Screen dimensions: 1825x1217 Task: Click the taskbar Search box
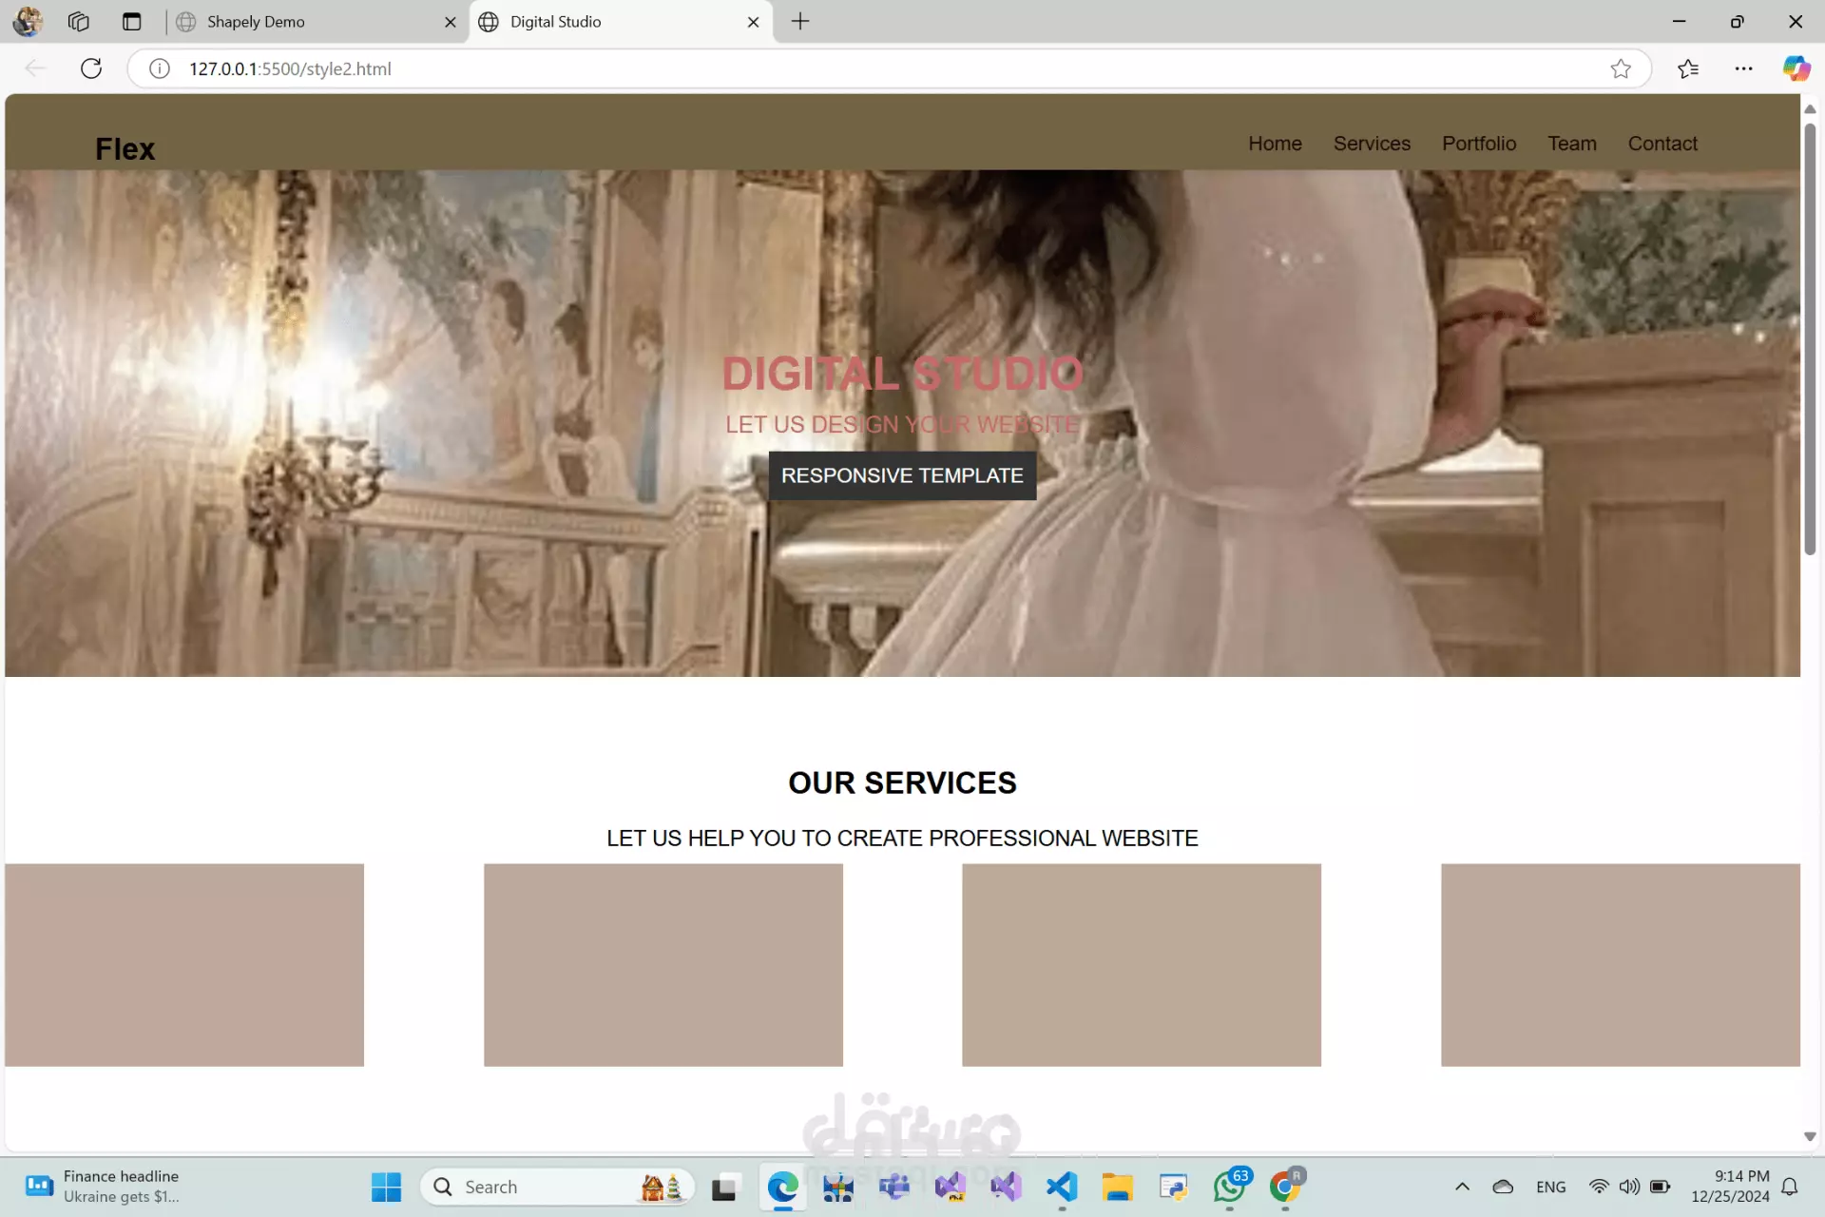click(558, 1187)
